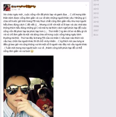Jump to 'Born' timeline entry

point(96,35)
